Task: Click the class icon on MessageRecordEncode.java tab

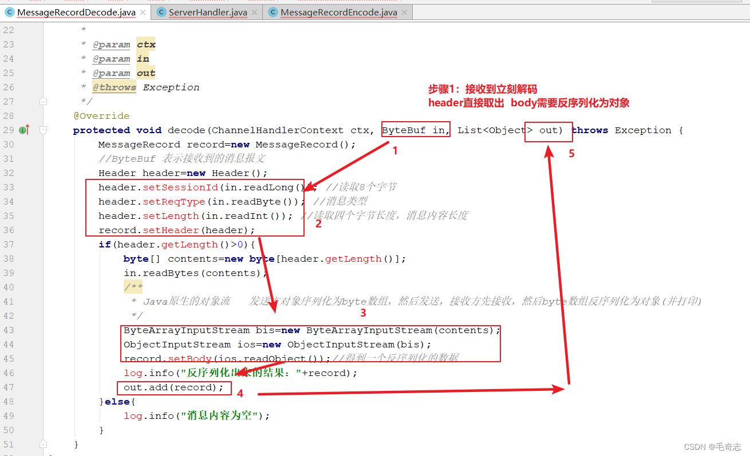Action: pos(273,12)
